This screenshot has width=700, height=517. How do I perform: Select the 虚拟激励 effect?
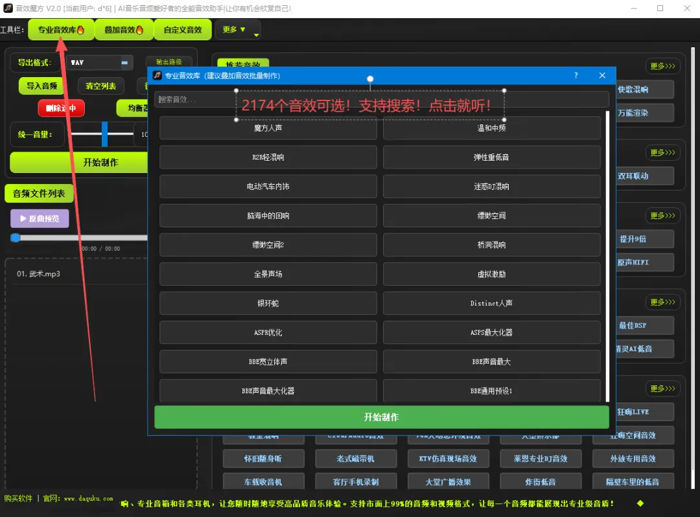tap(491, 274)
